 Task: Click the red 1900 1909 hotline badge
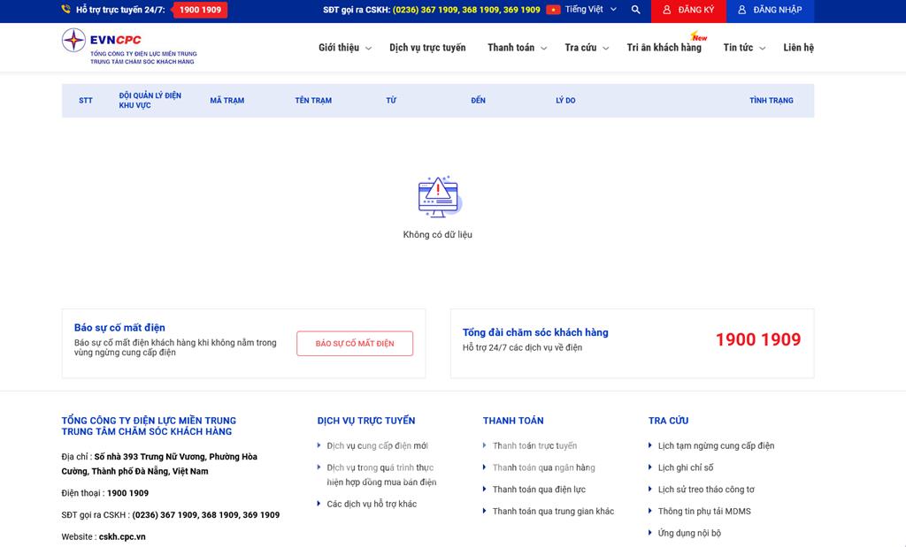pos(199,10)
